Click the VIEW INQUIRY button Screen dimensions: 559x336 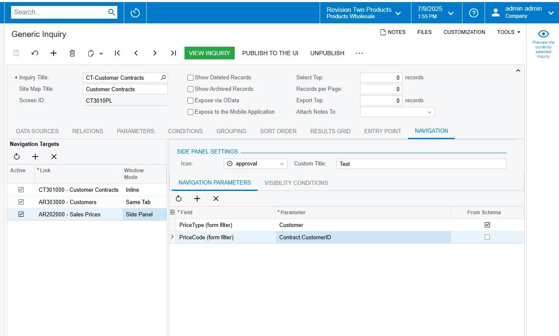click(210, 53)
